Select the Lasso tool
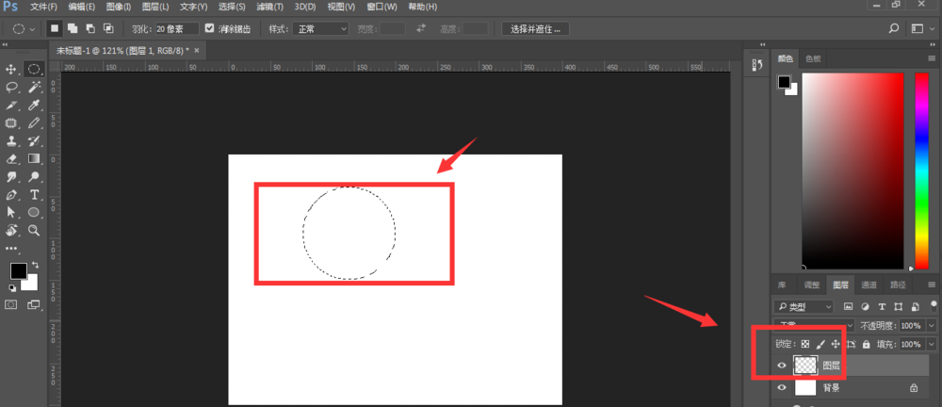This screenshot has height=407, width=942. (x=12, y=87)
